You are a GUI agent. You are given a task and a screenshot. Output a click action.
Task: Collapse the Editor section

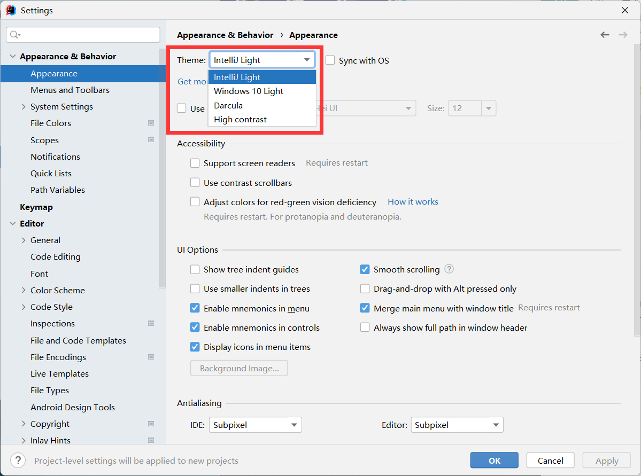click(x=13, y=223)
